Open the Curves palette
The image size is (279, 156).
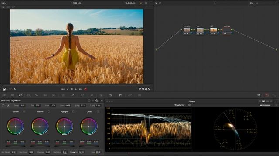point(54,95)
